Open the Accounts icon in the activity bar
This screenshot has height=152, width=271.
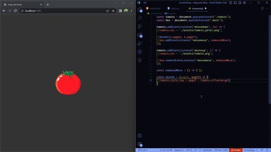click(x=140, y=136)
